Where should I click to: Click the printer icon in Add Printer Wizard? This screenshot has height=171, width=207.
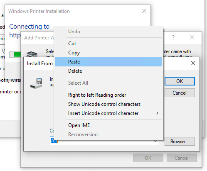32,54
